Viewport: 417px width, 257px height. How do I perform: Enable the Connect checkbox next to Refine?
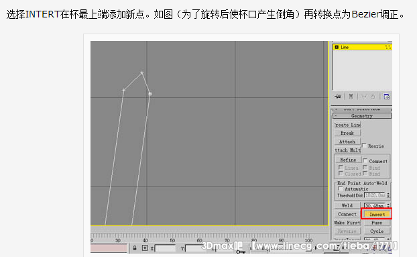pos(365,160)
